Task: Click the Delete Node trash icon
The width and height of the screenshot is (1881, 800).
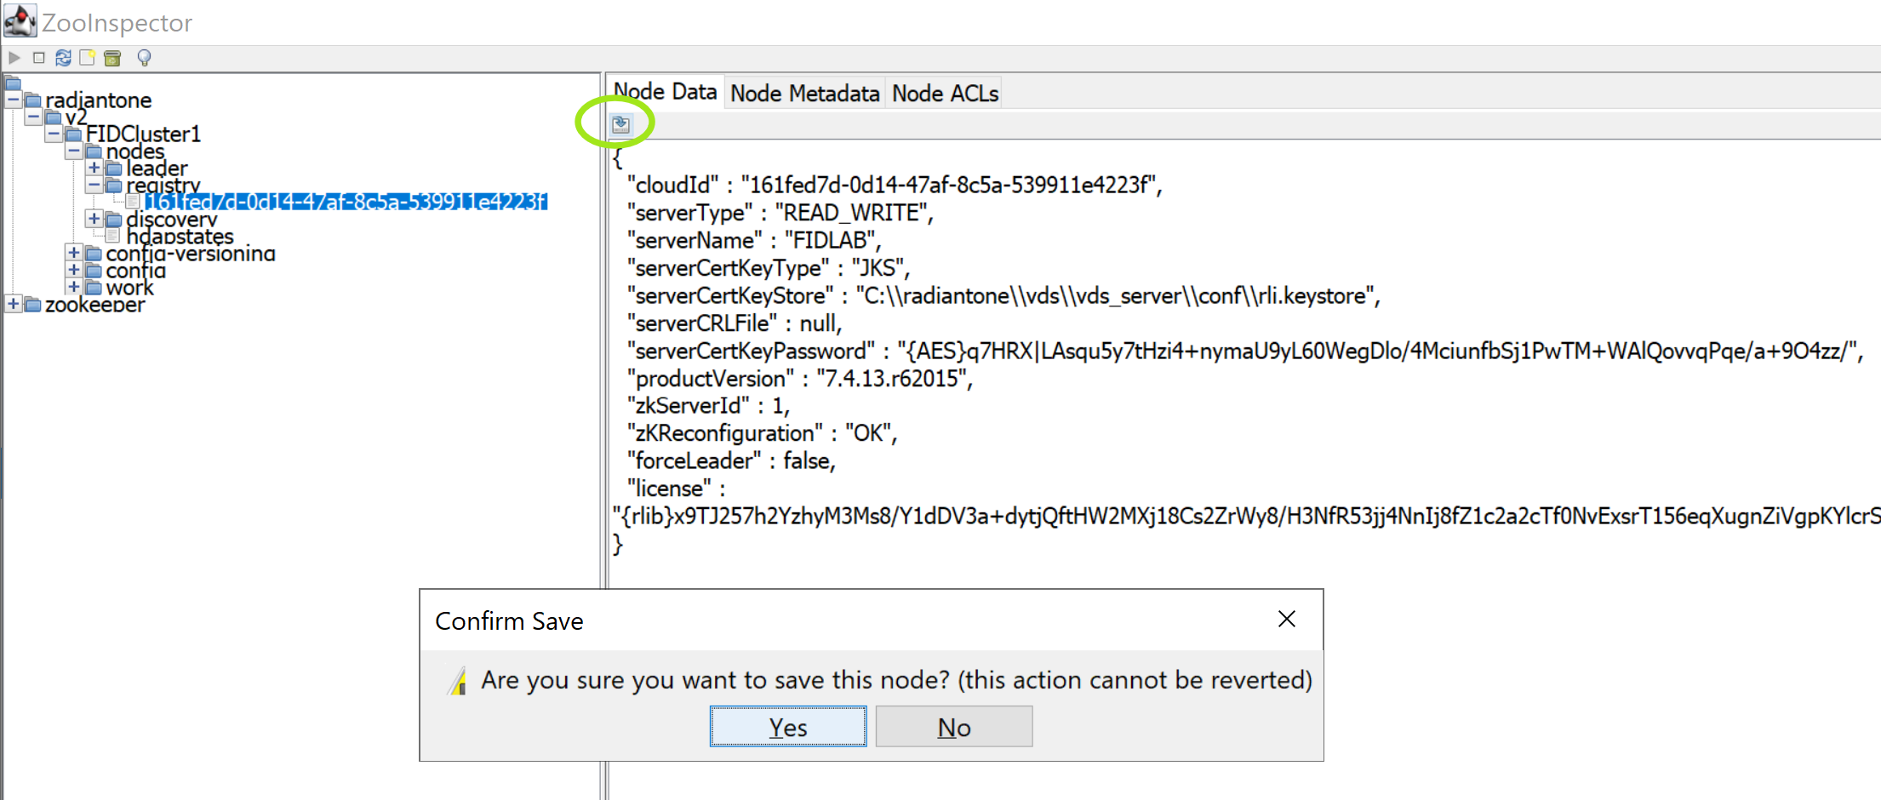Action: [112, 58]
